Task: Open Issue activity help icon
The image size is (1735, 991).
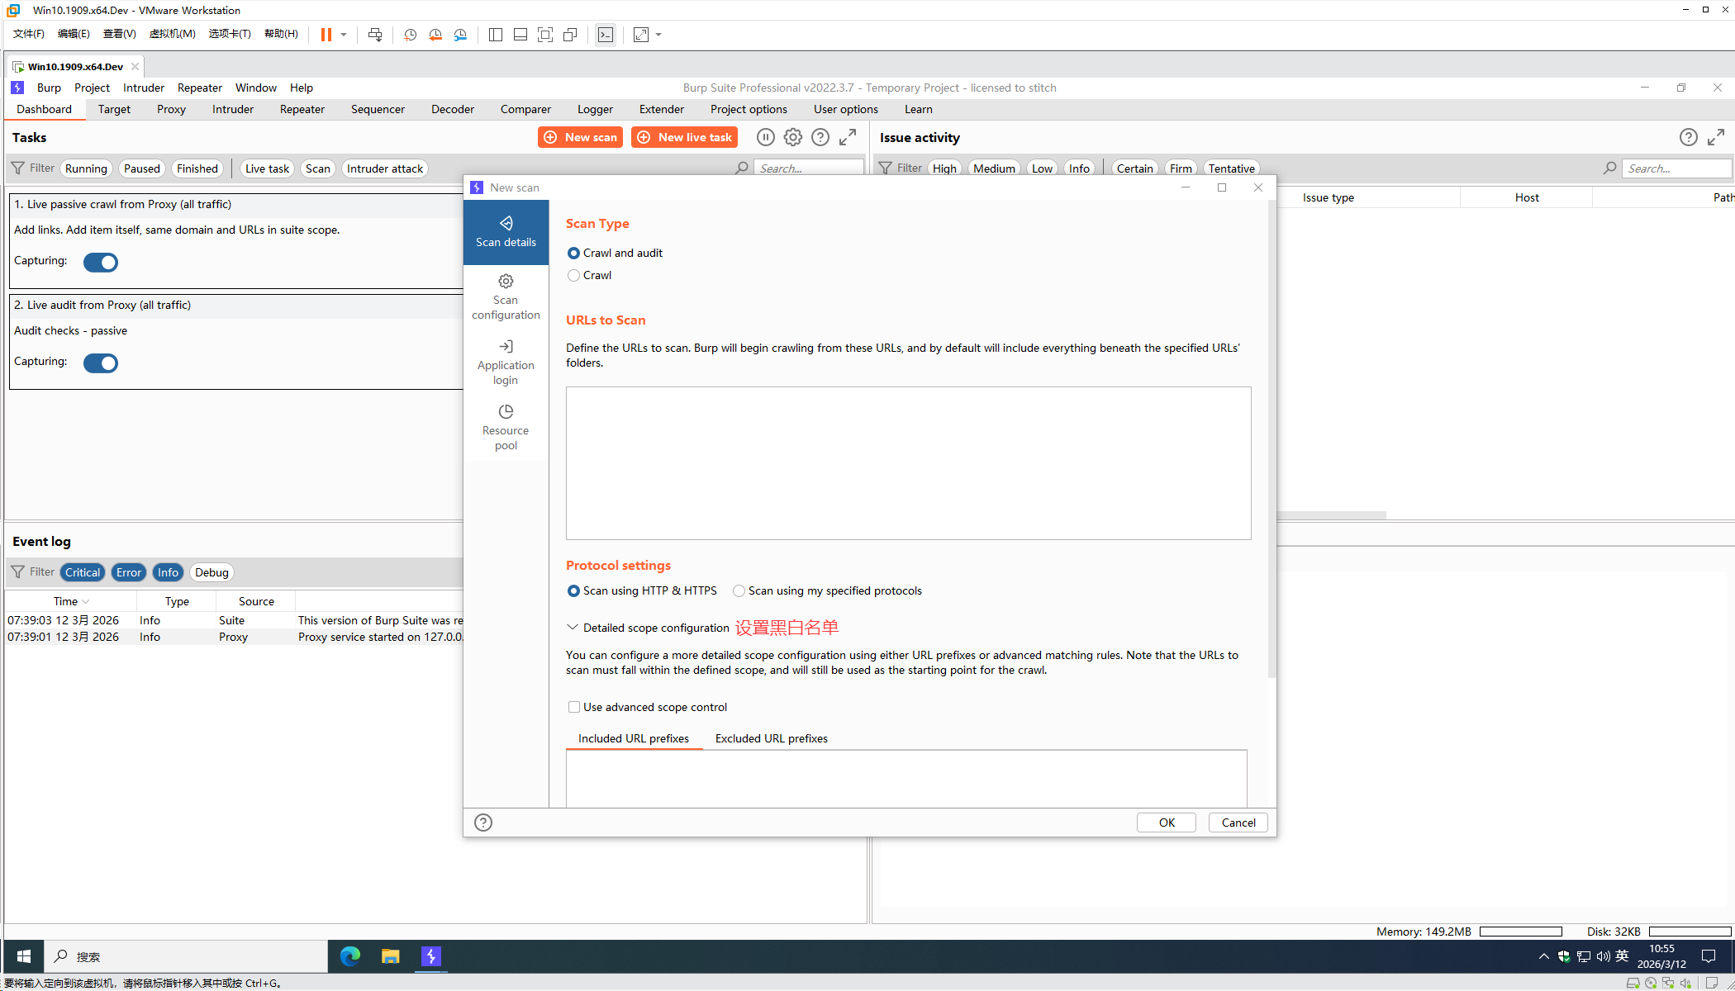Action: (1688, 137)
